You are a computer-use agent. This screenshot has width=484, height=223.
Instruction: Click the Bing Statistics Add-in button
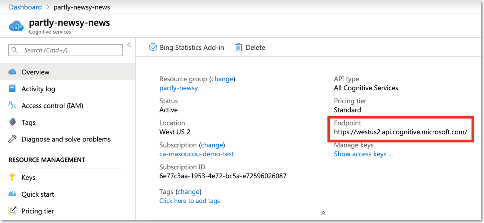click(186, 47)
